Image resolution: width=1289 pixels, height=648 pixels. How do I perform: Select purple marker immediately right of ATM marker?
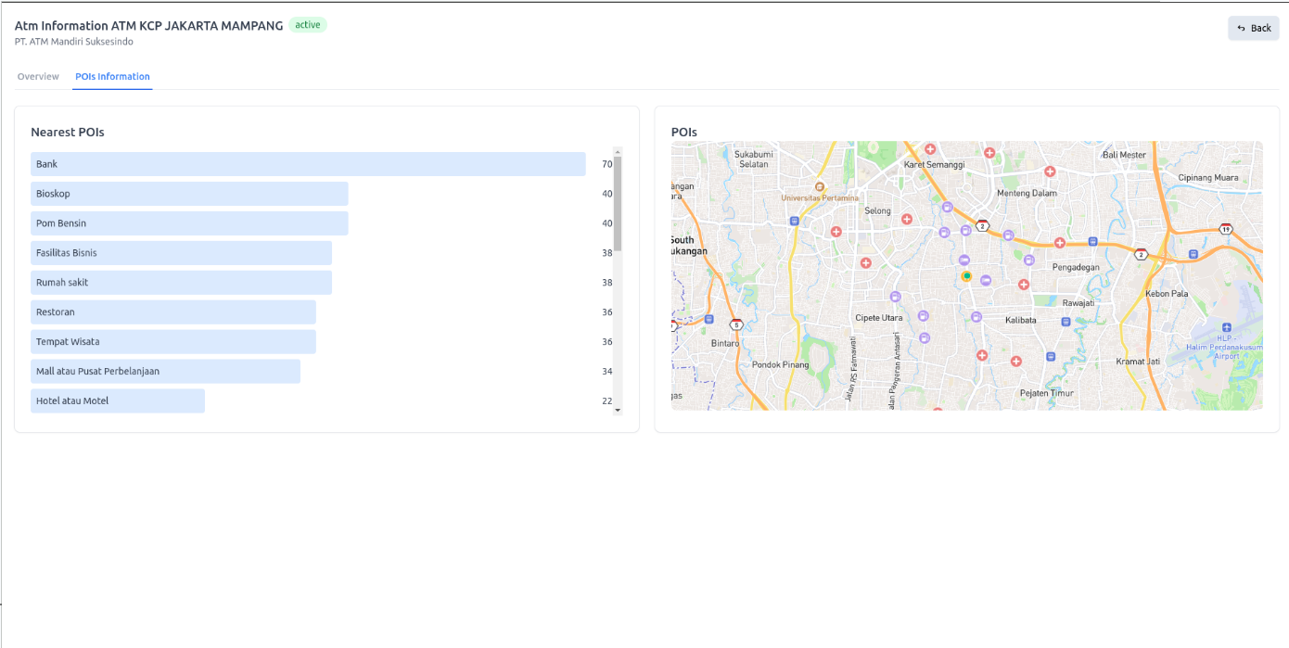click(x=986, y=280)
